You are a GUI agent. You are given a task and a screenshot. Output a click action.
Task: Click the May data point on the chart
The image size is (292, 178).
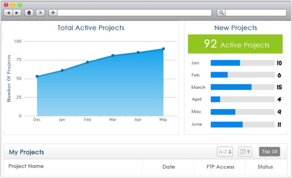[164, 49]
